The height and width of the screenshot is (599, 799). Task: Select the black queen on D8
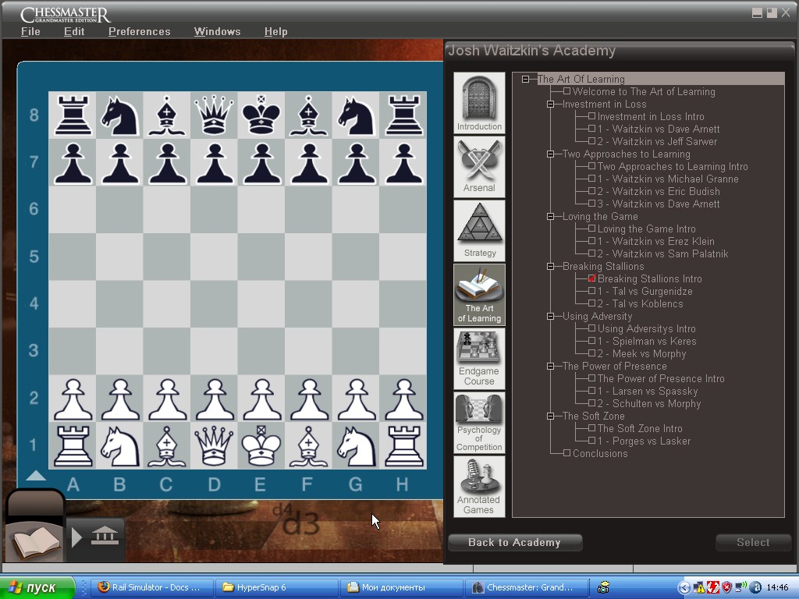click(214, 115)
